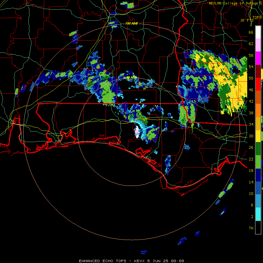
Task: Click the orange 38 kft legend swatch
Action: click(258, 110)
